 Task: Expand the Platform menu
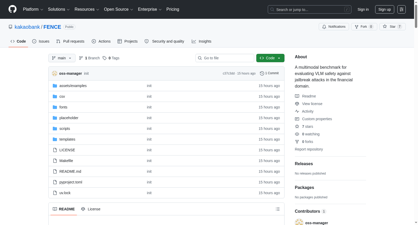pyautogui.click(x=33, y=9)
